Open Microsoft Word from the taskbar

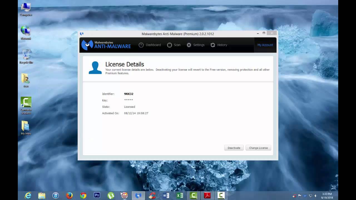(166, 196)
